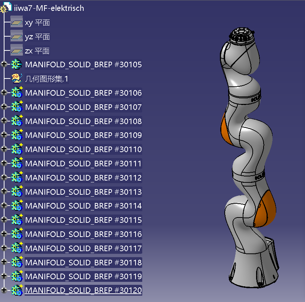Select MANIFOLD_SOLID_BREP #30113 label in tree

pos(83,192)
